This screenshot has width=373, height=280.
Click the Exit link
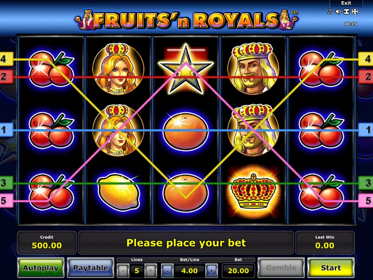(346, 3)
